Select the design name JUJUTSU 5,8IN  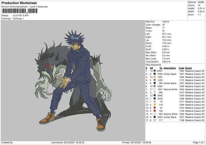pos(21,15)
